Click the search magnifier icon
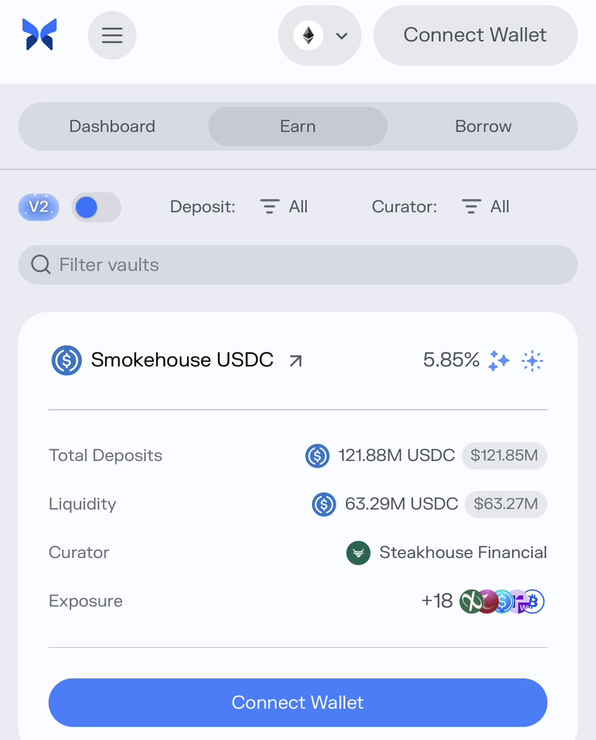The image size is (596, 740). (x=41, y=265)
